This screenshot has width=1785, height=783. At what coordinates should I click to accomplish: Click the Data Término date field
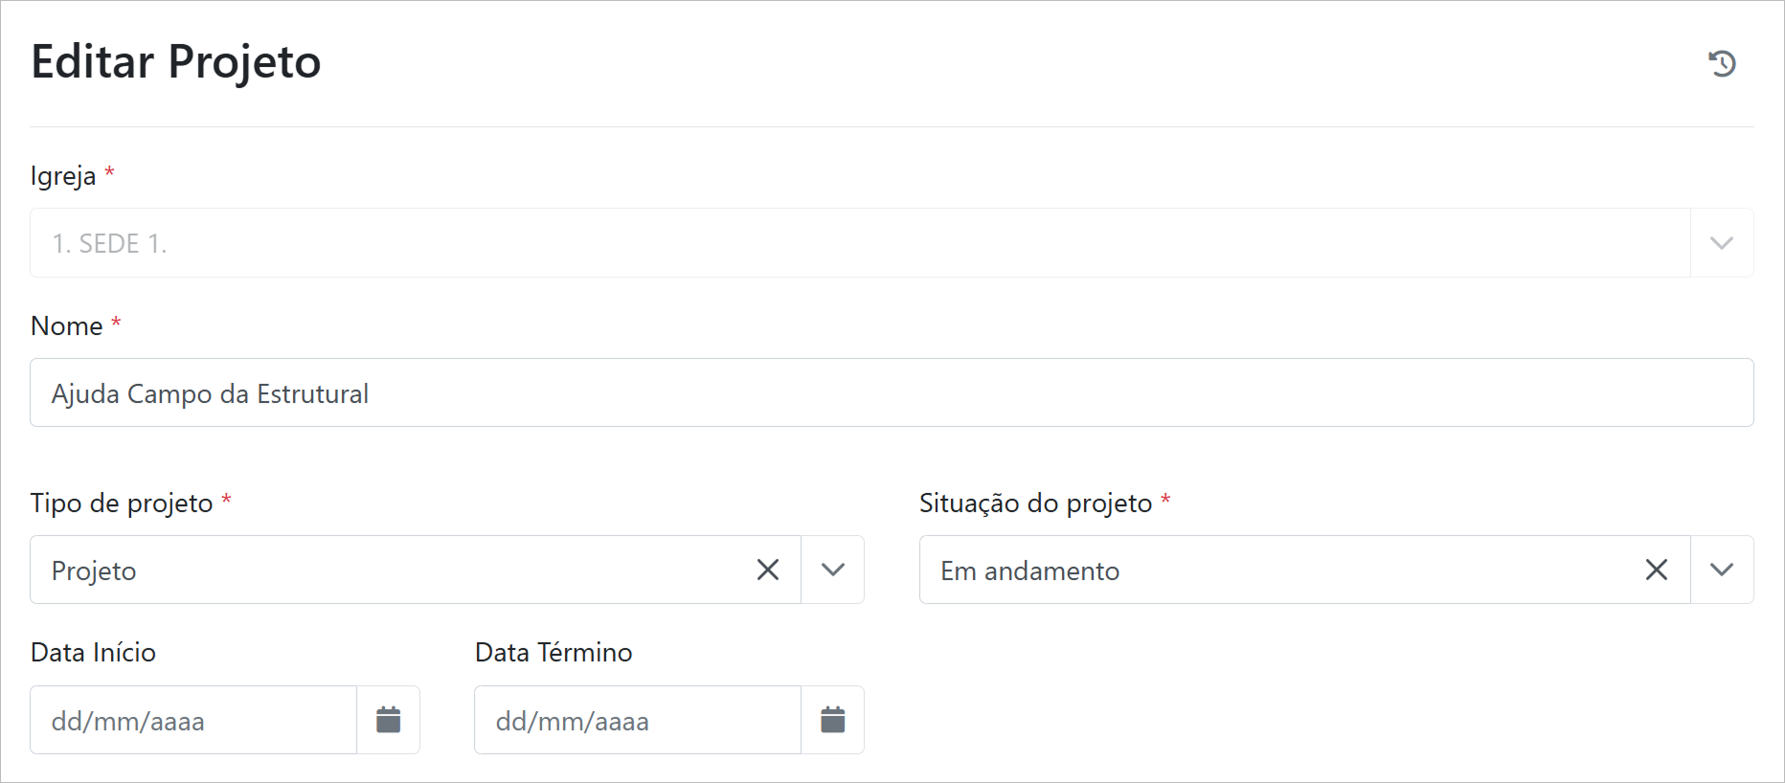click(637, 720)
